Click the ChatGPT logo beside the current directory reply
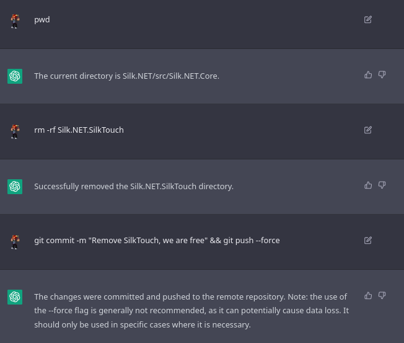The height and width of the screenshot is (343, 404). tap(15, 76)
